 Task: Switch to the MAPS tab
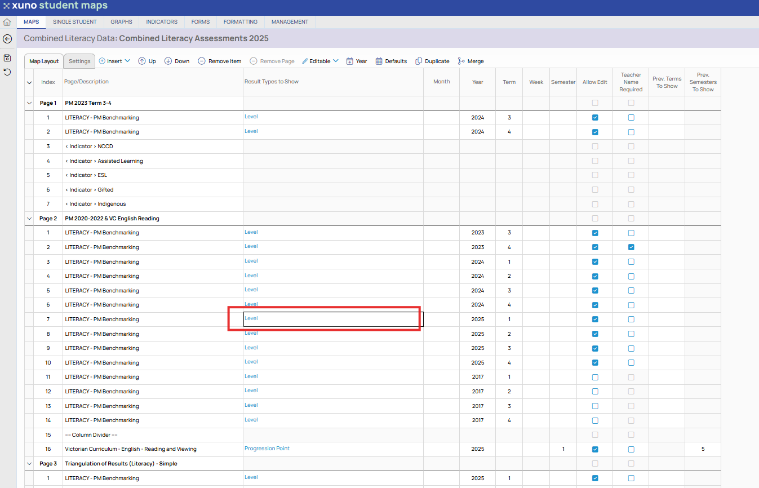pyautogui.click(x=32, y=22)
